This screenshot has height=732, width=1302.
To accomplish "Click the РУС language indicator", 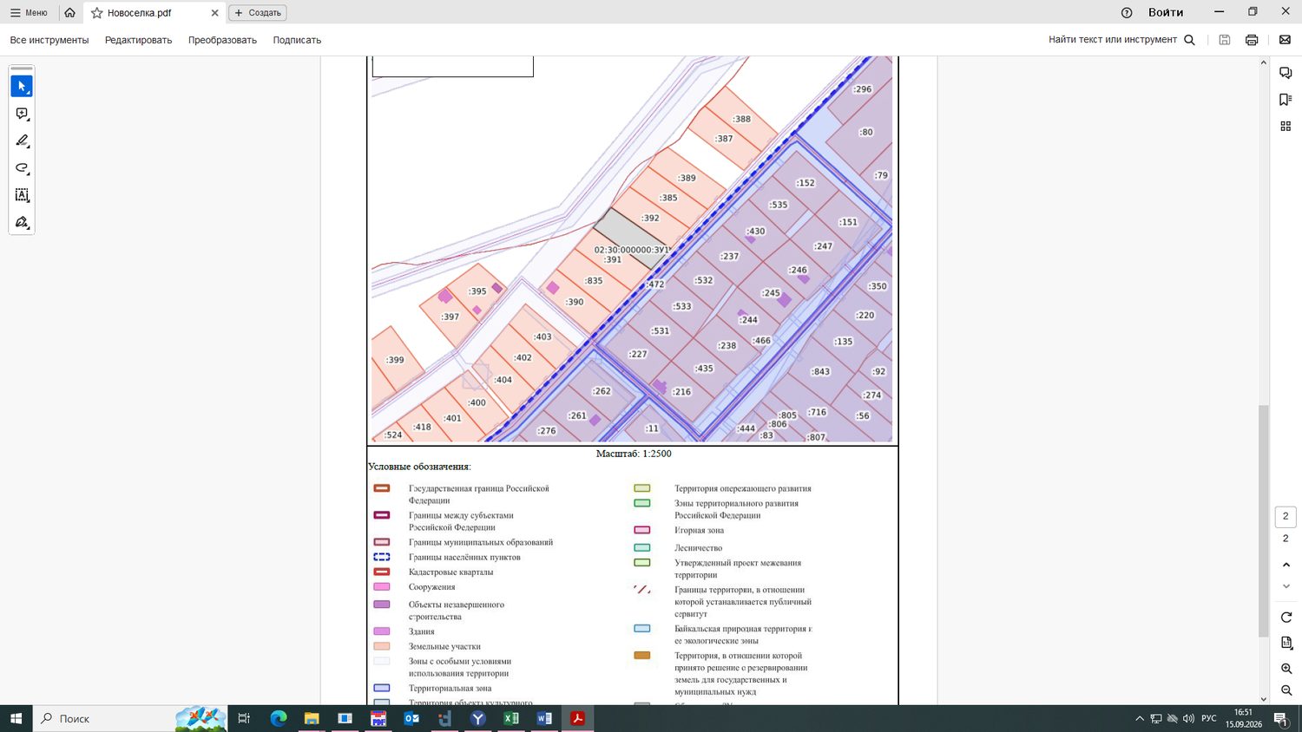I will pyautogui.click(x=1209, y=718).
